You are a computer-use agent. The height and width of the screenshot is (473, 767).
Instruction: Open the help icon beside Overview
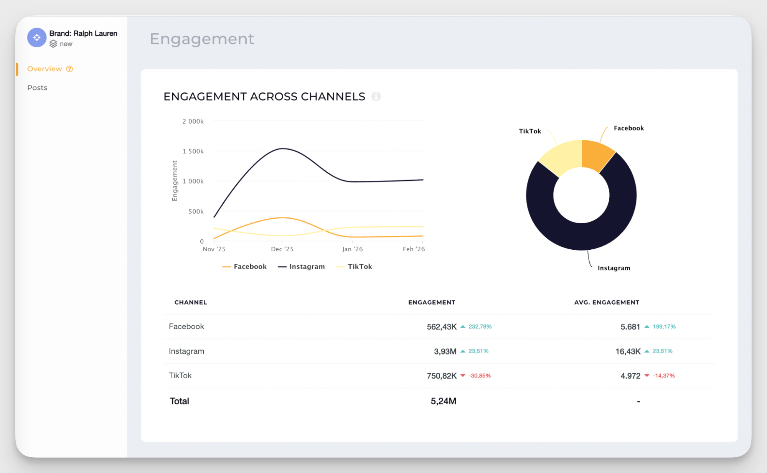click(x=69, y=69)
